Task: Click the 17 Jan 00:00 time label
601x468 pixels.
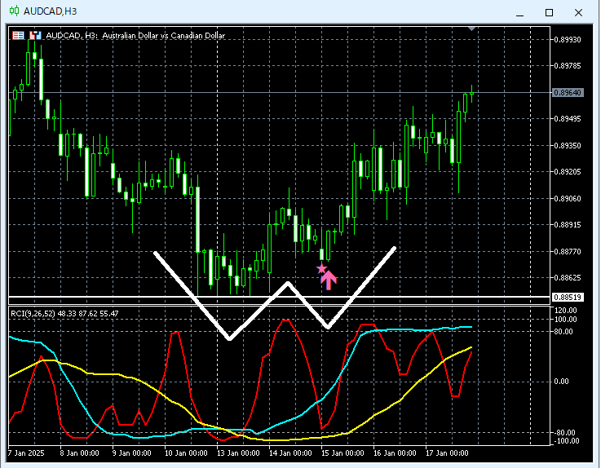Action: tap(447, 453)
